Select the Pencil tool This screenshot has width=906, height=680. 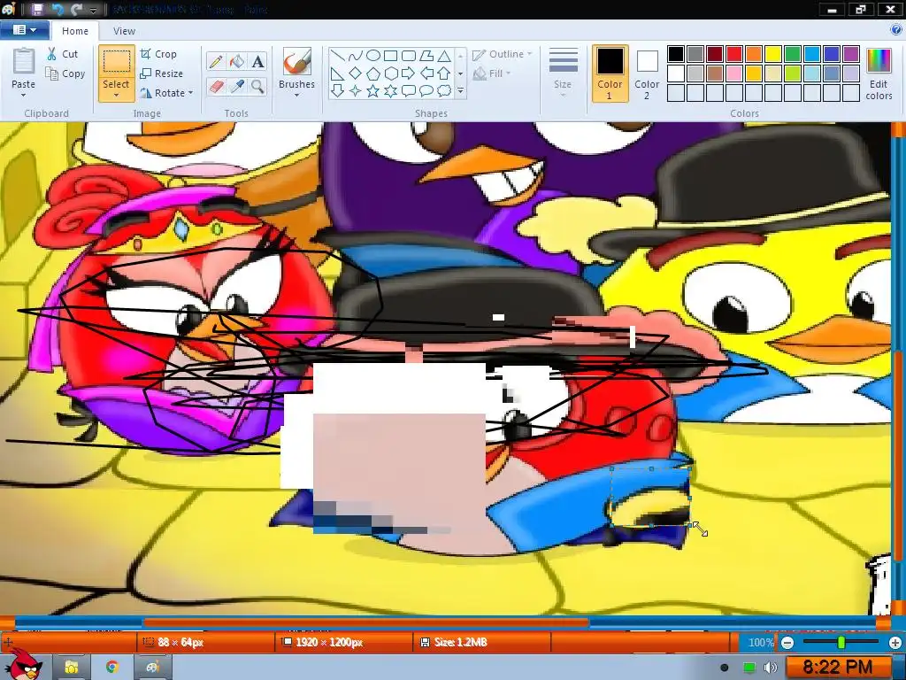[216, 61]
